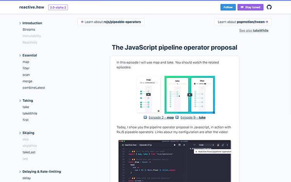Click the video icon beside Episode 9
Image resolution: width=291 pixels, height=182 pixels.
click(x=177, y=117)
